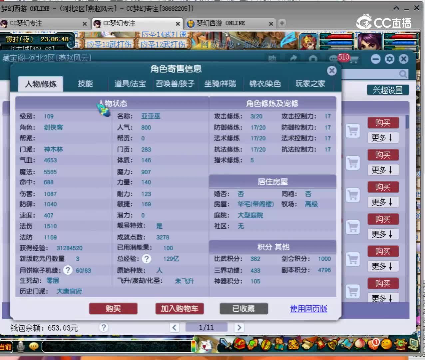Open the sword attack icon in bottom toolbar
This screenshot has height=360, width=425.
tap(225, 344)
